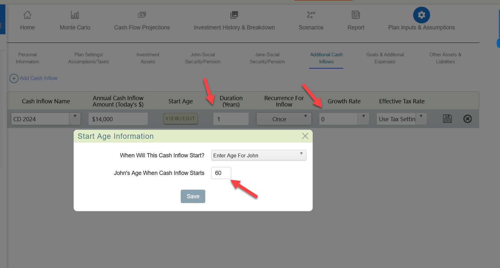Click the VIEW/EDIT start age button

coord(180,119)
